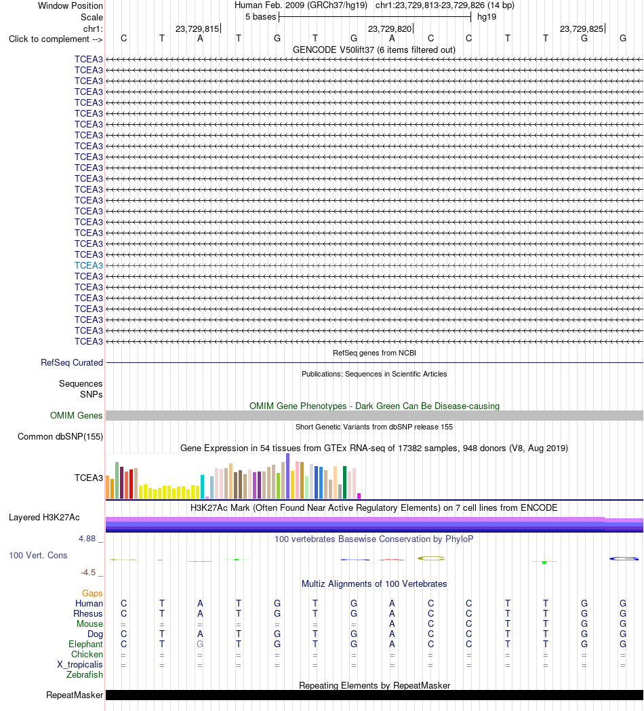Click the yellow ring PhyloP marker
This screenshot has width=644, height=711.
[x=431, y=558]
